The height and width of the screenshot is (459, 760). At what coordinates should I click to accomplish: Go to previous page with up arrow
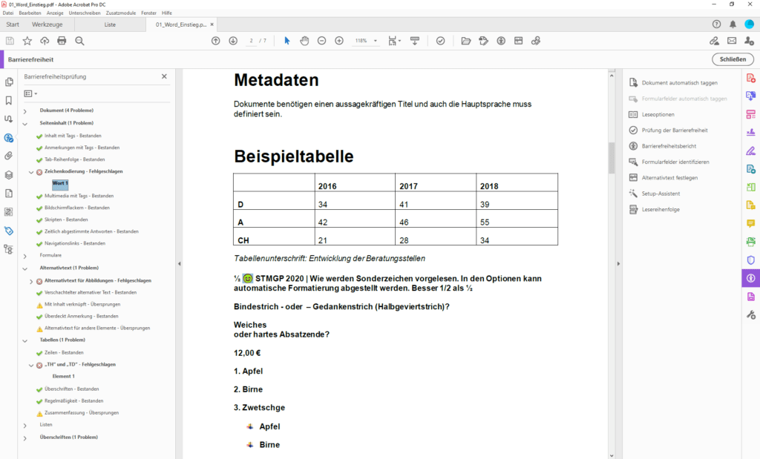[216, 42]
